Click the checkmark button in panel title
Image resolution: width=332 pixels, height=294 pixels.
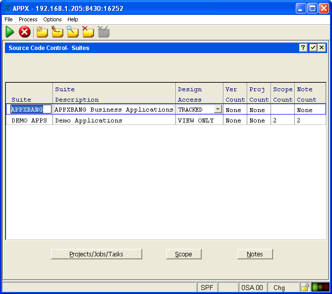313,48
